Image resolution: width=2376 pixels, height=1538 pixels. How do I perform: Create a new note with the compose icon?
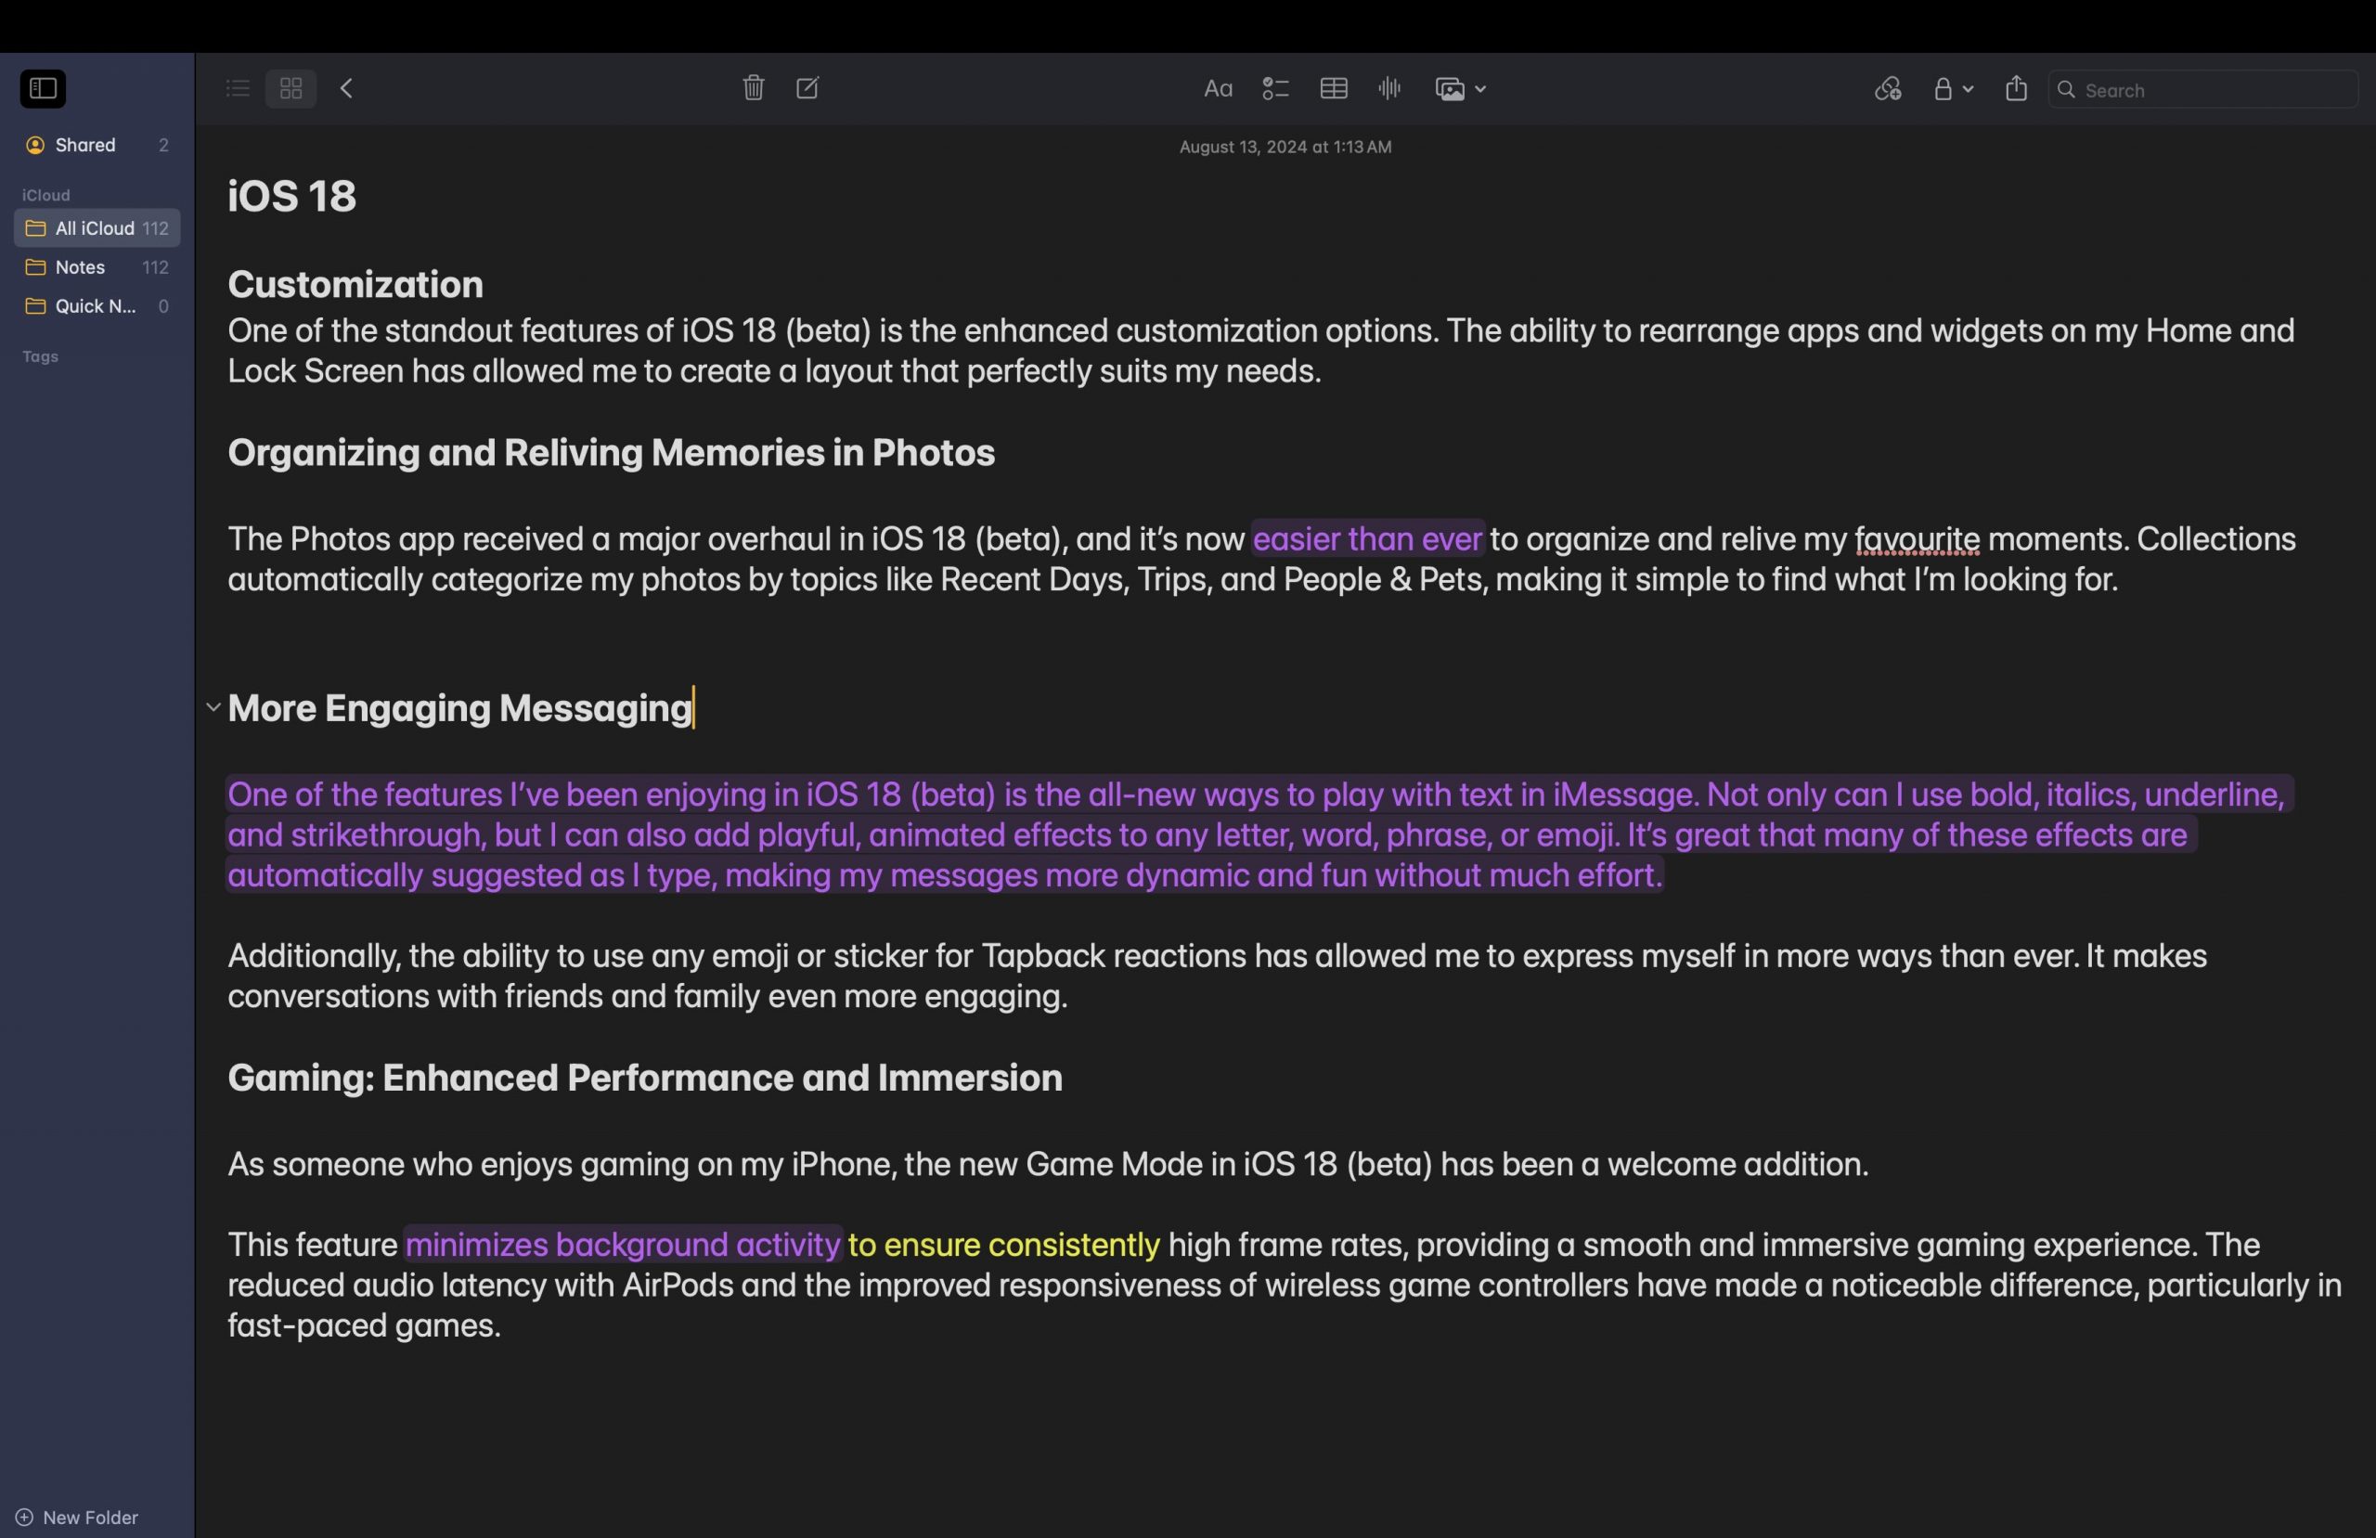point(807,89)
